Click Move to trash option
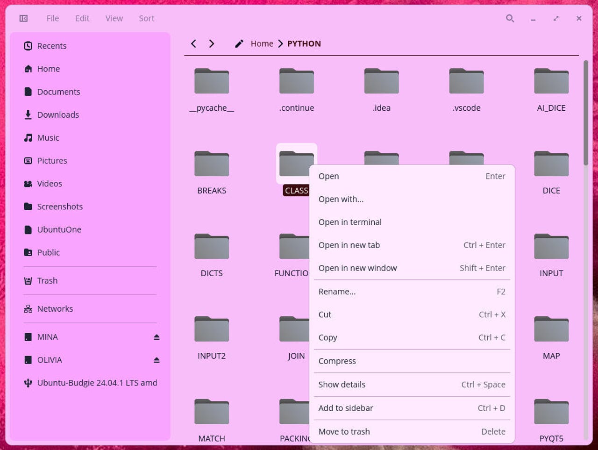Screen dimensions: 598x450 coord(344,431)
